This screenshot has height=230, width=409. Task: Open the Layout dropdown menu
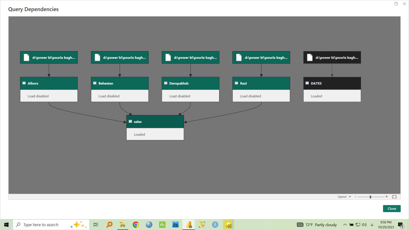(344, 197)
